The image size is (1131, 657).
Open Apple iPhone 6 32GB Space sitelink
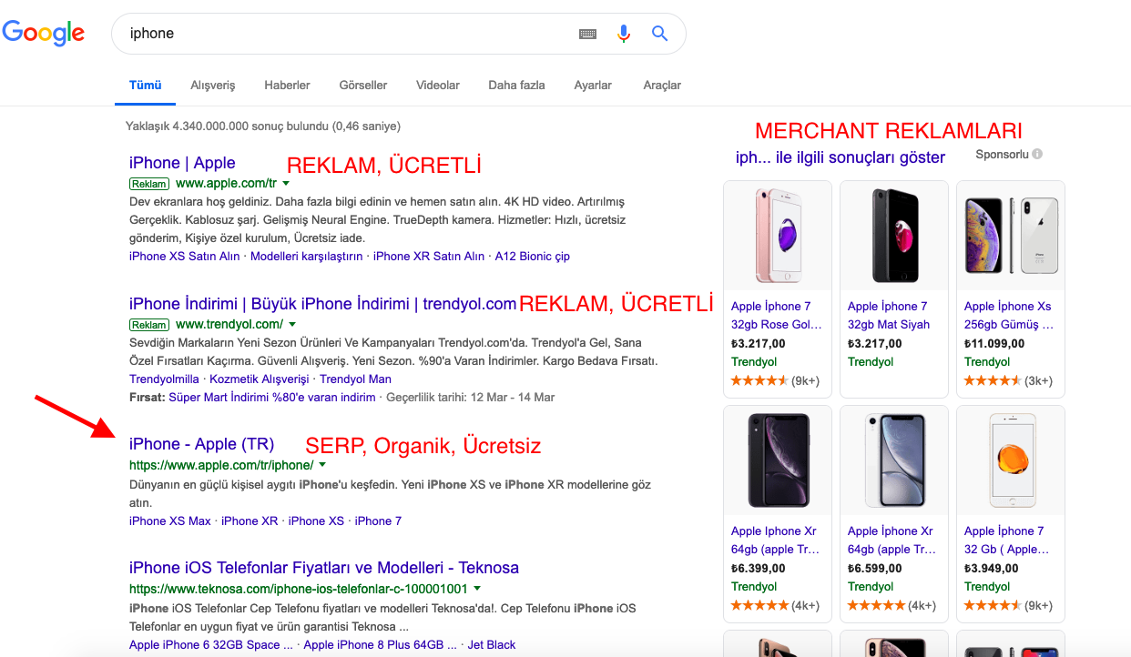pos(211,645)
